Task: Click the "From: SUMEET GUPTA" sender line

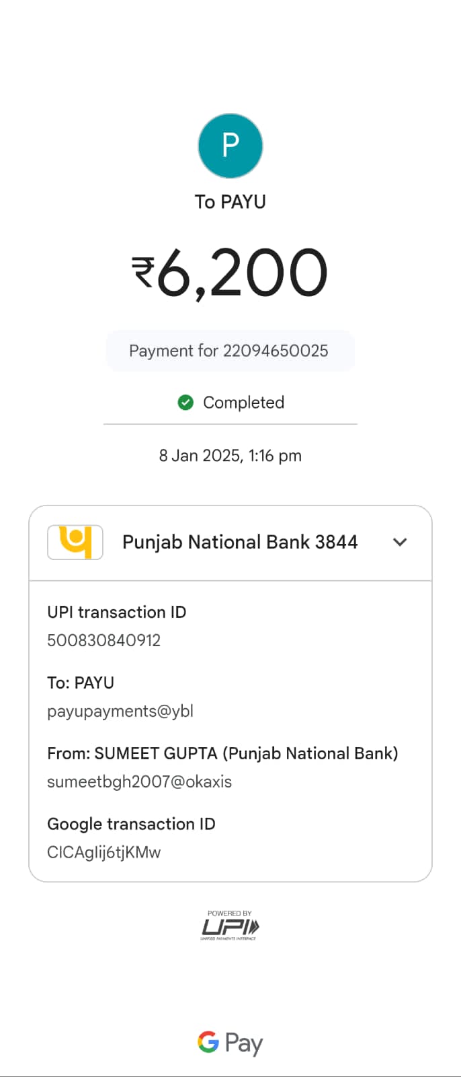Action: pos(222,753)
